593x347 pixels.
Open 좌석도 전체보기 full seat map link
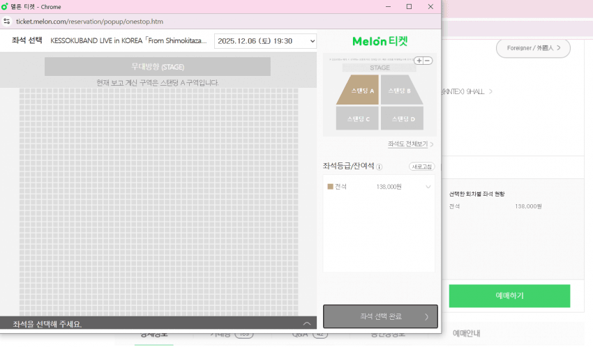(x=410, y=144)
